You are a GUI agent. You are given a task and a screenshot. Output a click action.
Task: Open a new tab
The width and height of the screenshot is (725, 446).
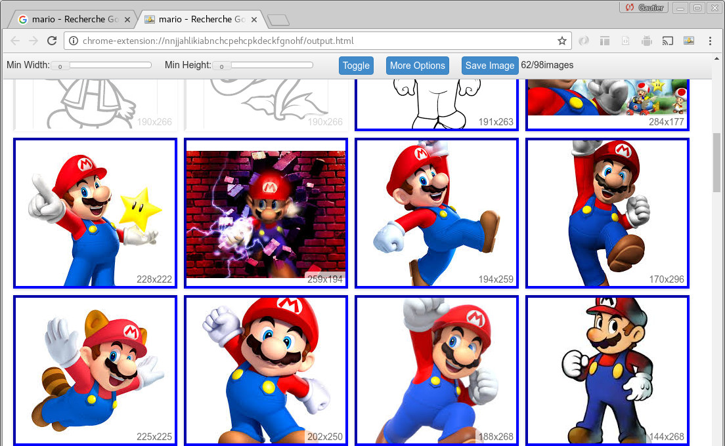(x=278, y=20)
